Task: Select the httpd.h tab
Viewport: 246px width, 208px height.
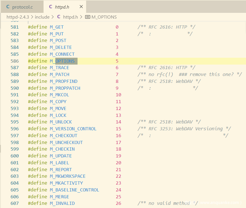Action: click(x=62, y=7)
